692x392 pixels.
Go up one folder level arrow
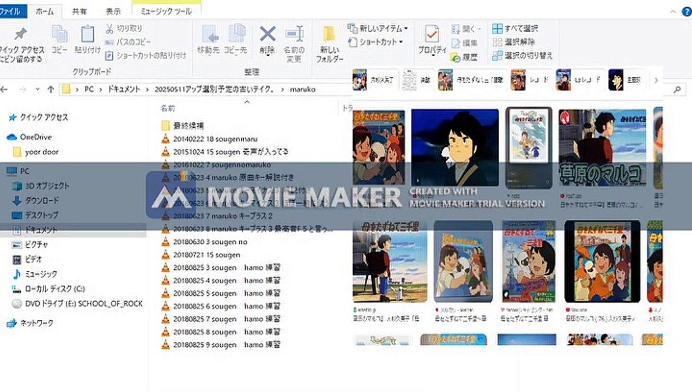pos(51,89)
